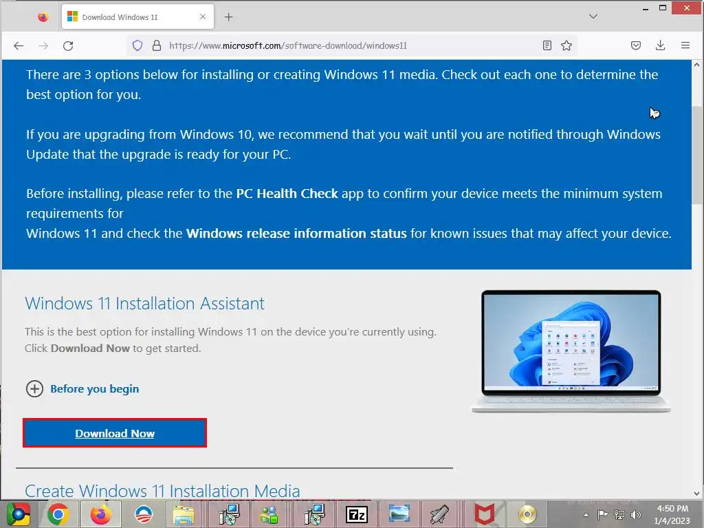Open the Firefox downloads panel

point(660,45)
